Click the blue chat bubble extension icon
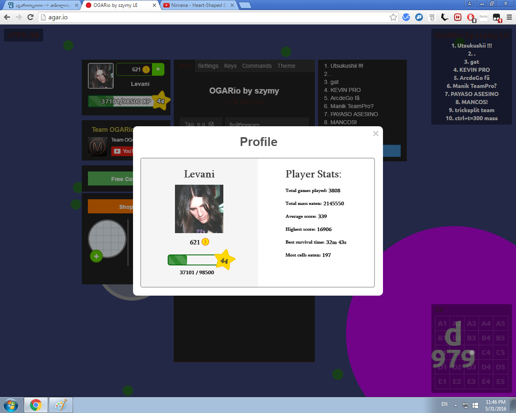Image resolution: width=516 pixels, height=413 pixels. click(x=419, y=17)
